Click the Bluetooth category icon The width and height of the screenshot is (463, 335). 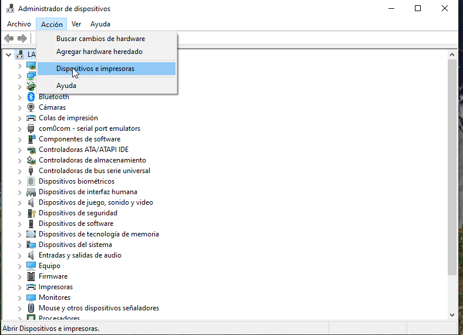click(31, 97)
